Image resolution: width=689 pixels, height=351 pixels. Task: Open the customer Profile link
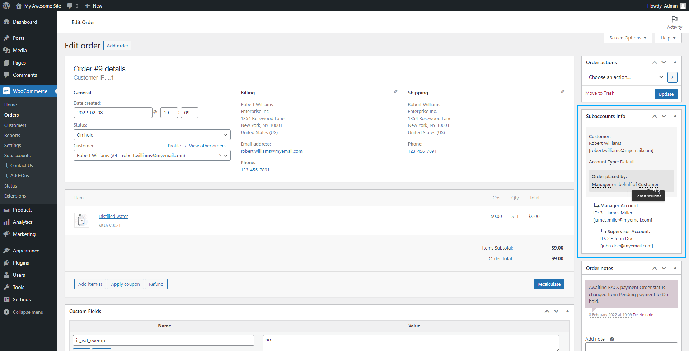click(177, 146)
